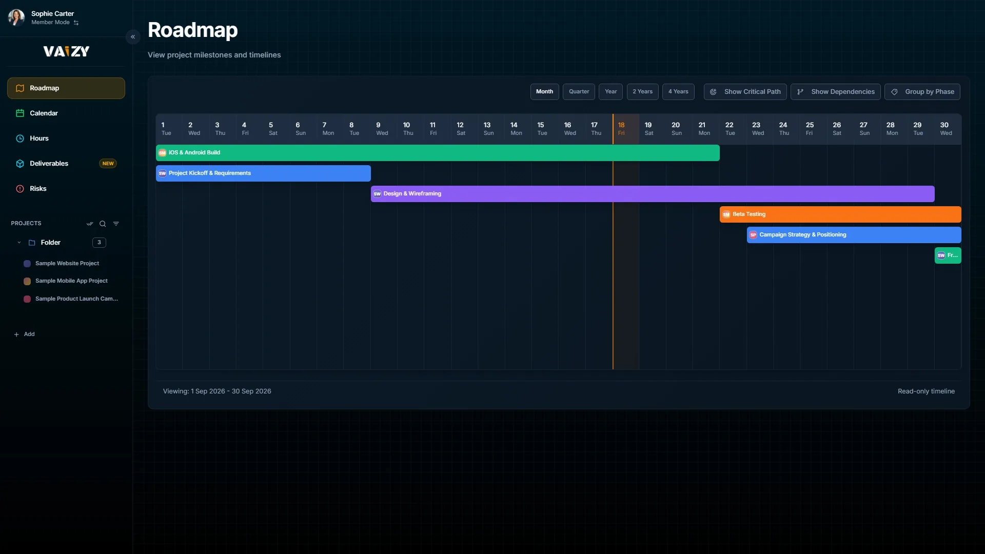Viewport: 985px width, 554px height.
Task: Click the 'Viewing: 1 Sep 2026 - 30 Sep 2026' text
Action: pos(217,391)
